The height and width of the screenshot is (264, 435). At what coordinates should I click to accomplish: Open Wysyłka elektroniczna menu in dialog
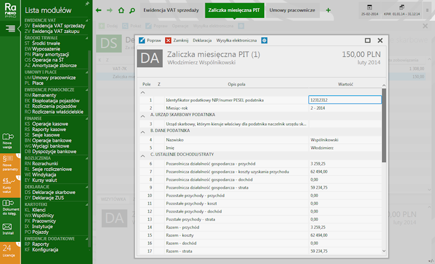coord(237,41)
